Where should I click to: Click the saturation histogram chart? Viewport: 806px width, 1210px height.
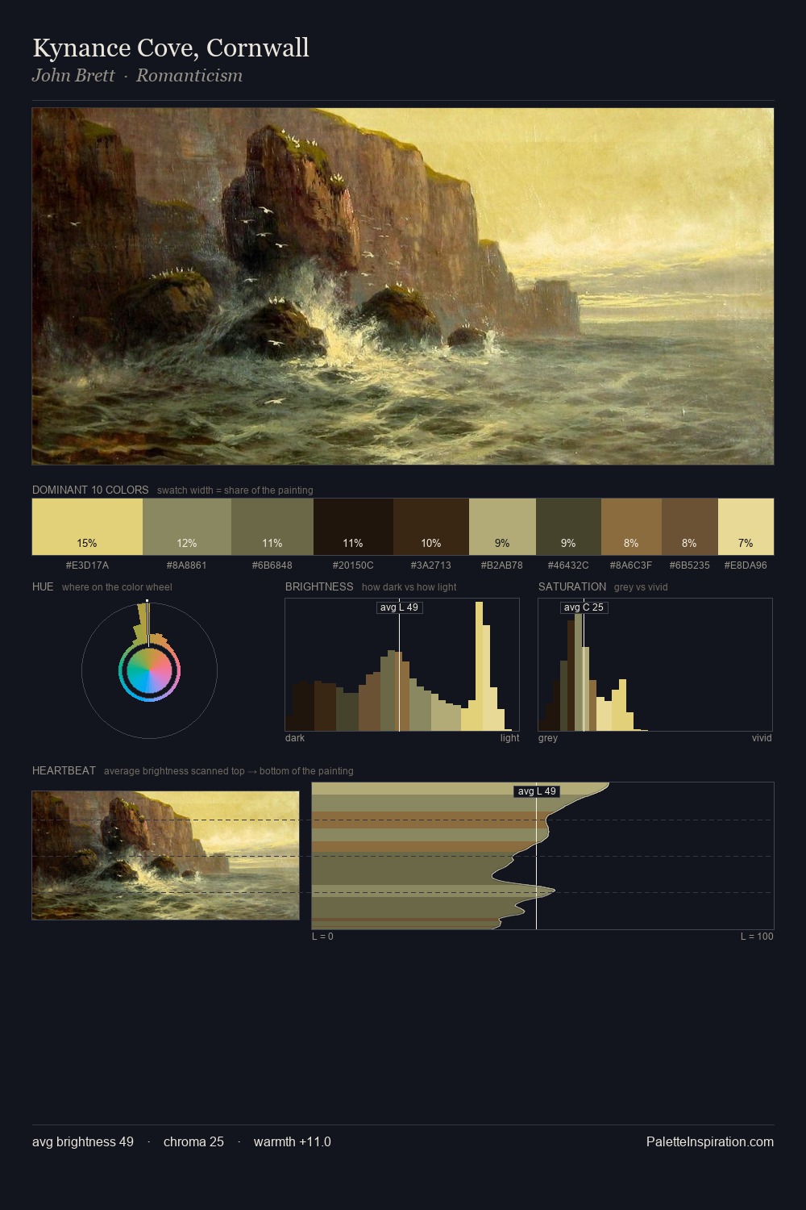[x=655, y=665]
